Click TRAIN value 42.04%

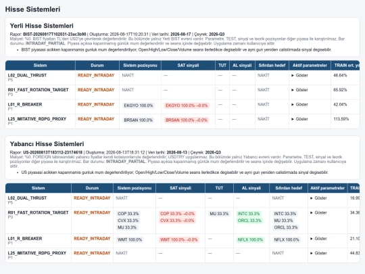(x=340, y=104)
